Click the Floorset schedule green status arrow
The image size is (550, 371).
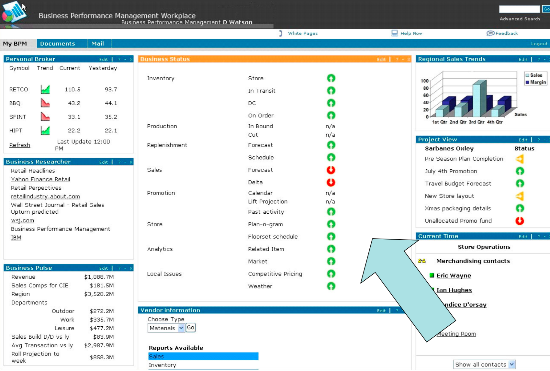331,237
